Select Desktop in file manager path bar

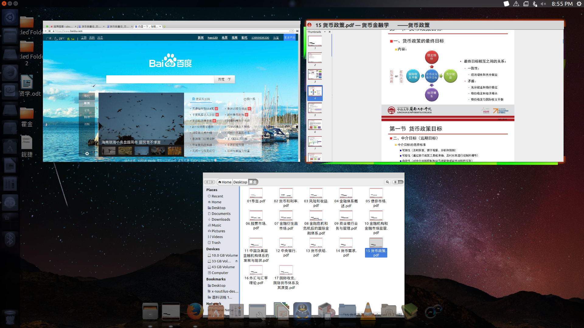(x=240, y=182)
